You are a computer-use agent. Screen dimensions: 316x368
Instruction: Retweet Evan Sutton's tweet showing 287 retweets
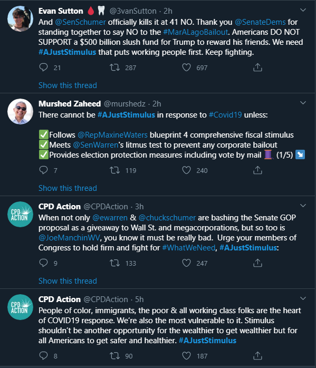point(115,67)
